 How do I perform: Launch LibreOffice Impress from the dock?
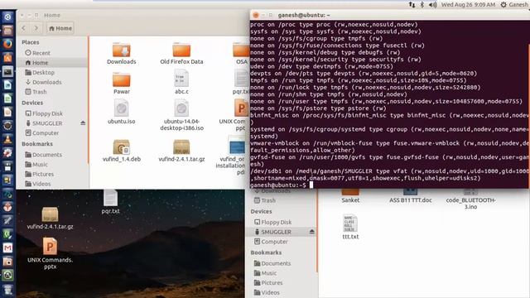[7, 112]
